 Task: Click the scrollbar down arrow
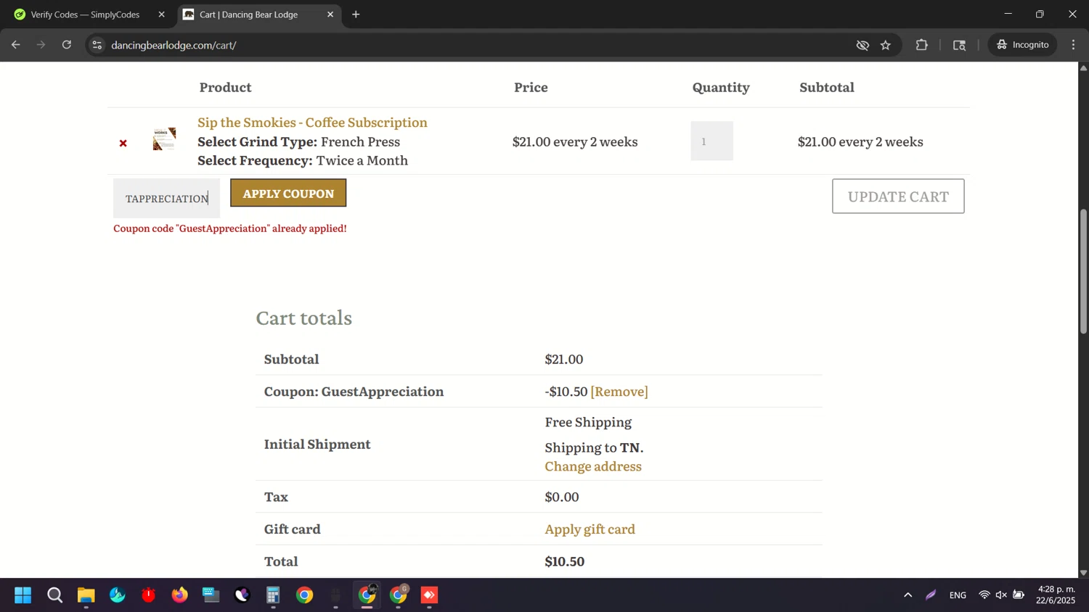(1083, 573)
